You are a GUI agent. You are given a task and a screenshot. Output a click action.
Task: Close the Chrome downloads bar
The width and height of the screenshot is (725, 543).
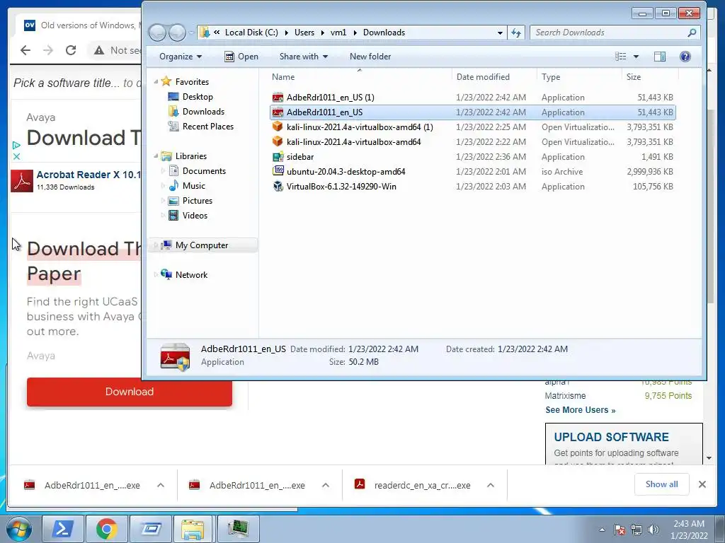coord(702,484)
